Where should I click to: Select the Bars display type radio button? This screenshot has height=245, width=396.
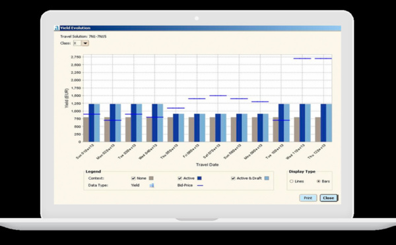[x=319, y=181]
